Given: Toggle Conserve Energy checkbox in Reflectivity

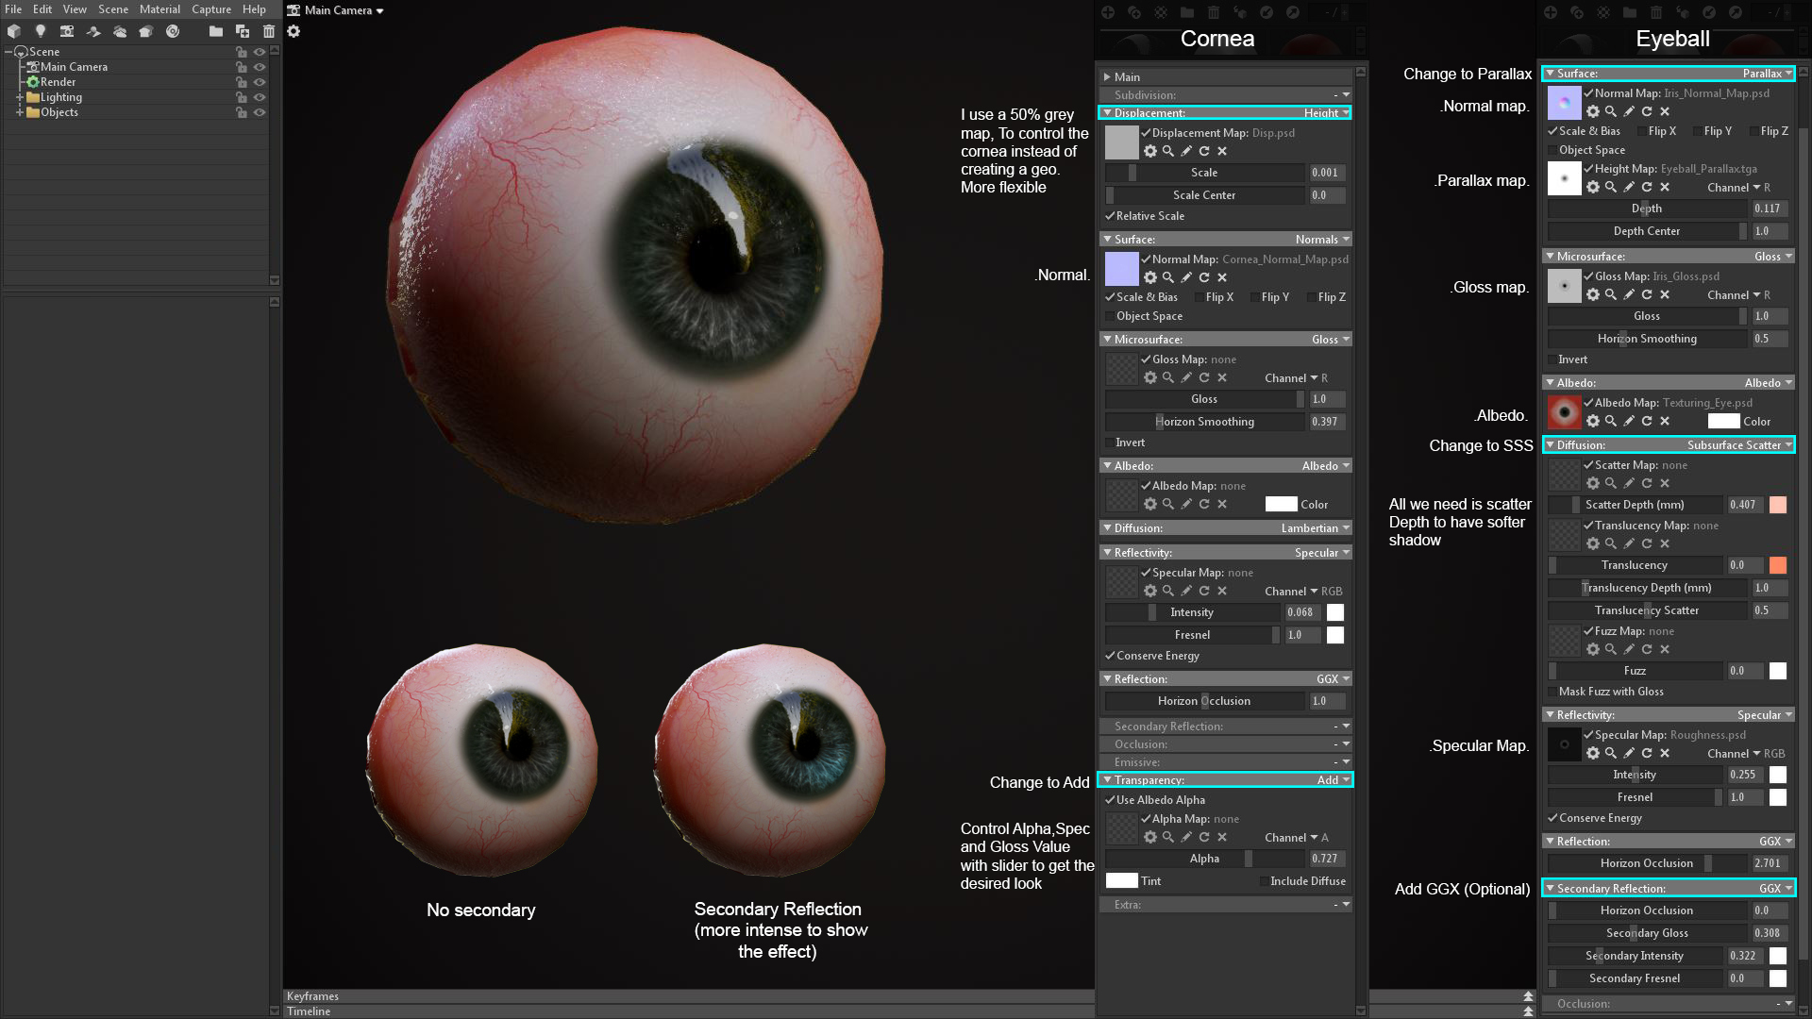Looking at the screenshot, I should tap(1109, 656).
